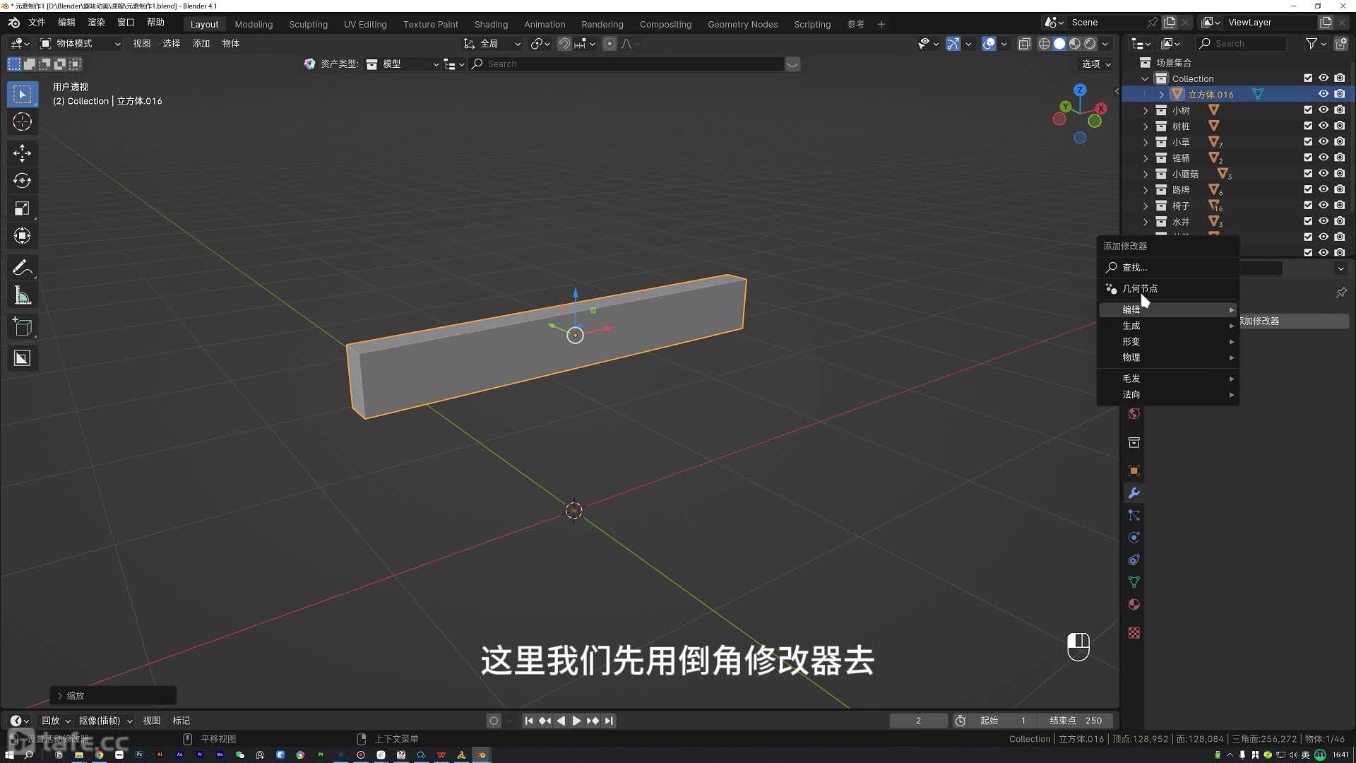The height and width of the screenshot is (763, 1356).
Task: Switch to the Shading workspace tab
Action: pos(491,24)
